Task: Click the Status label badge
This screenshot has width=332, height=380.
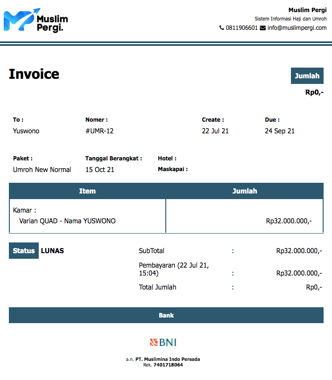Action: [24, 251]
